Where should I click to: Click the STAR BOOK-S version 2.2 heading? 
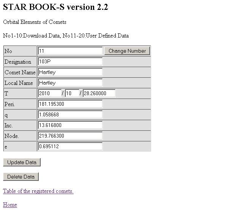[55, 7]
